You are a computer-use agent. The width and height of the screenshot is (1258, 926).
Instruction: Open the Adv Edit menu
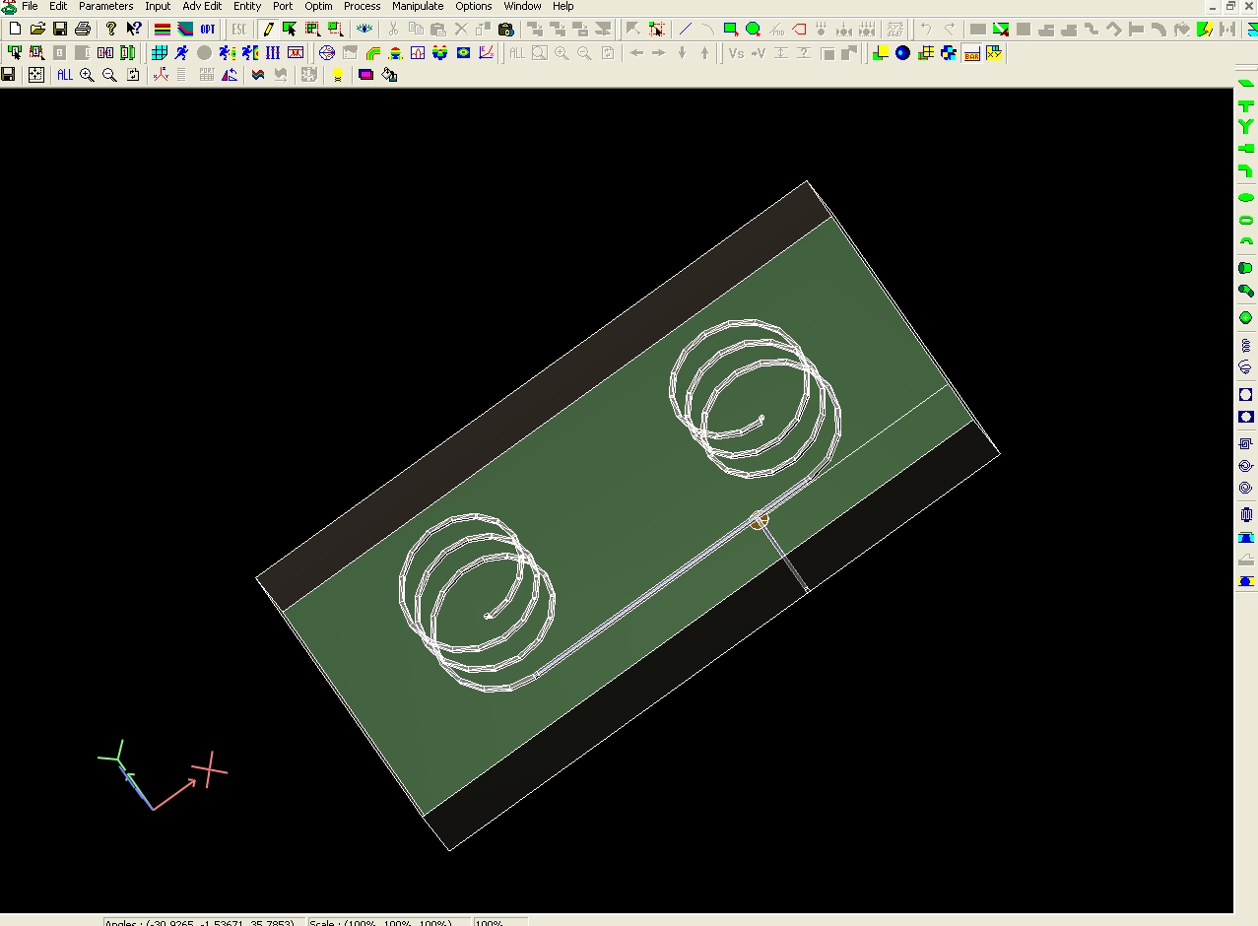pyautogui.click(x=202, y=6)
